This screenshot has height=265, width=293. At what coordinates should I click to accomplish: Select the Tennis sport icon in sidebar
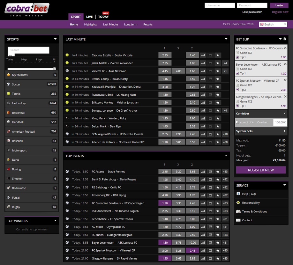[8, 94]
